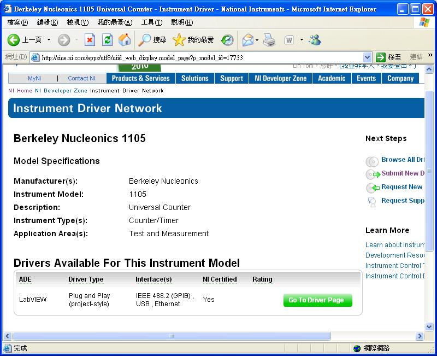
Task: Expand the address bar dropdown arrow
Action: [x=367, y=58]
